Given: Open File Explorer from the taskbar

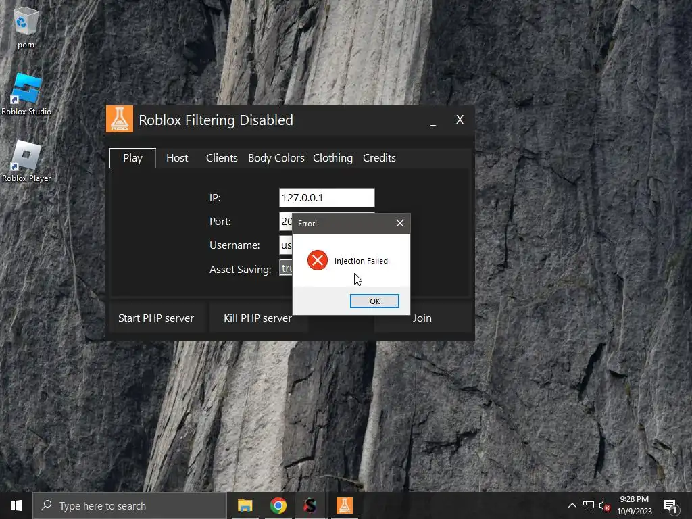Looking at the screenshot, I should pos(245,505).
